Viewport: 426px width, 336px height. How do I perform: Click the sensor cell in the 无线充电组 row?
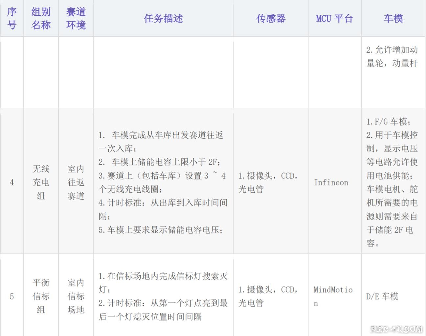[268, 182]
